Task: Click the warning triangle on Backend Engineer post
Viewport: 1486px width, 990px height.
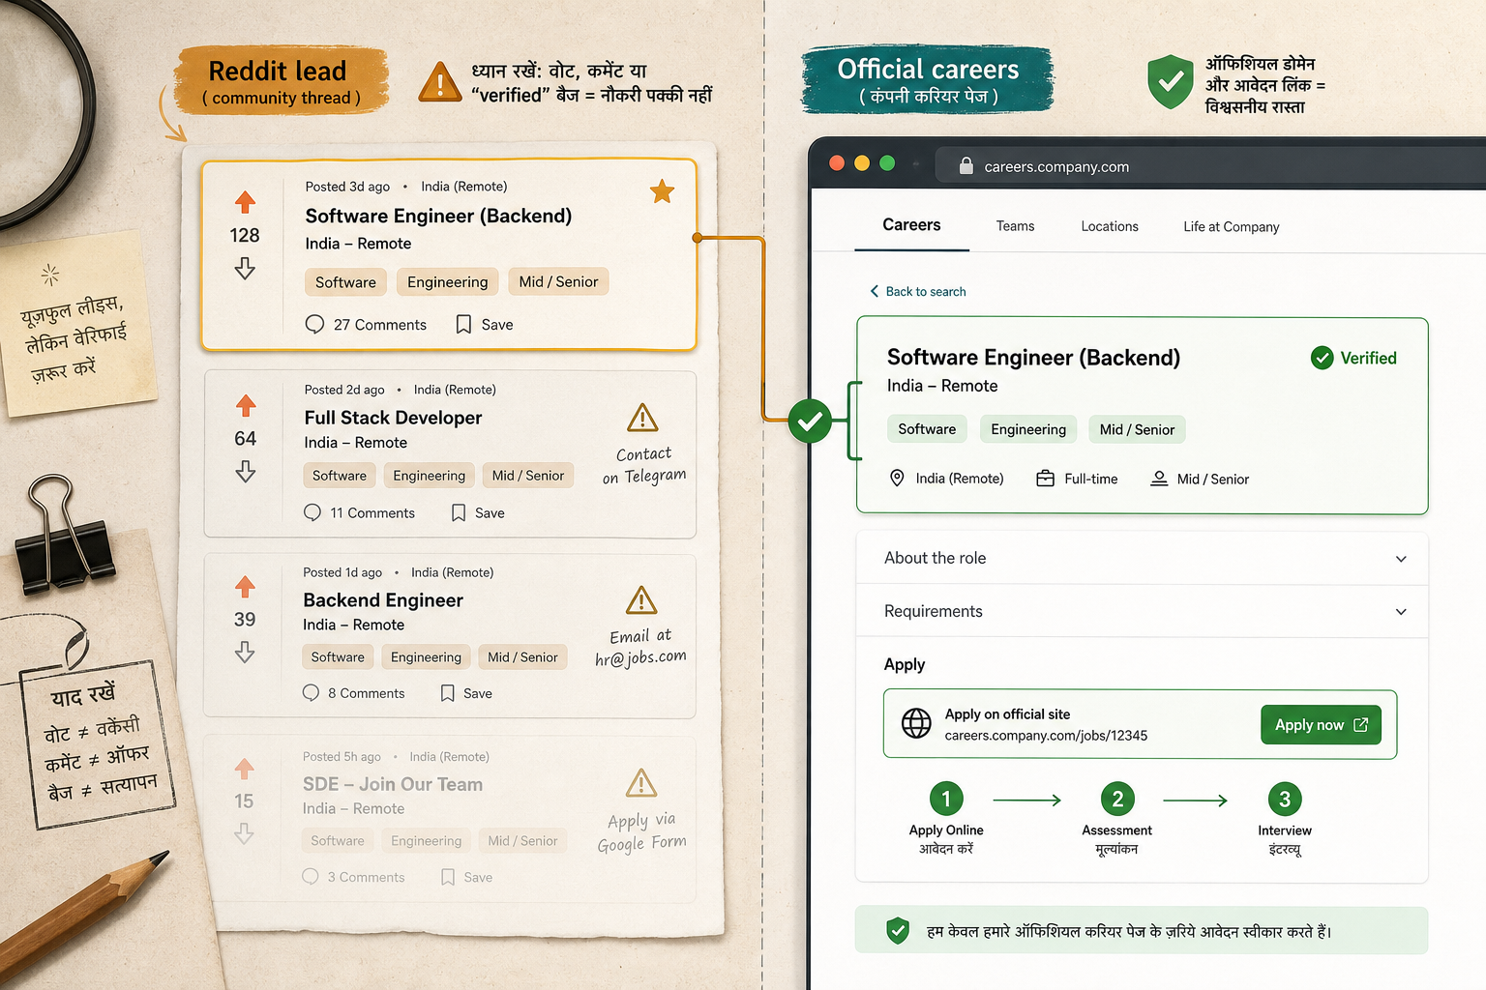Action: [641, 600]
